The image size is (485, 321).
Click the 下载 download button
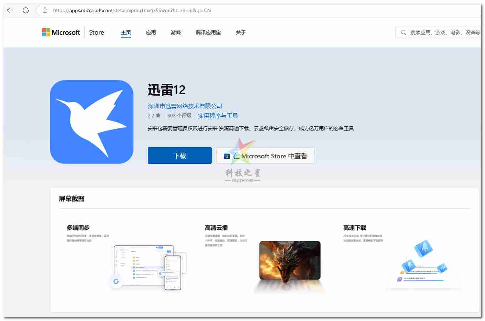(x=180, y=156)
